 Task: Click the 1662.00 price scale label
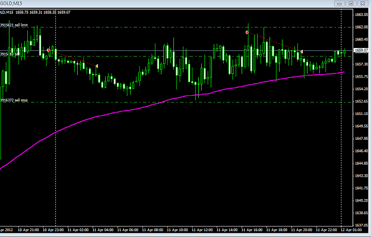(362, 27)
